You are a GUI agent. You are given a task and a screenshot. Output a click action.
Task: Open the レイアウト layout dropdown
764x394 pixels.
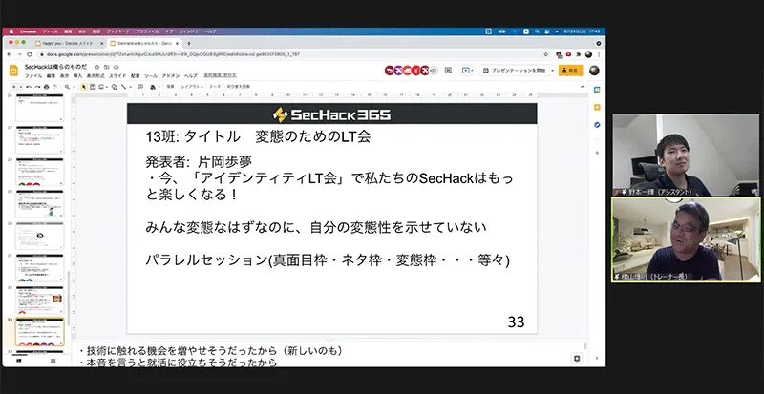coord(192,87)
